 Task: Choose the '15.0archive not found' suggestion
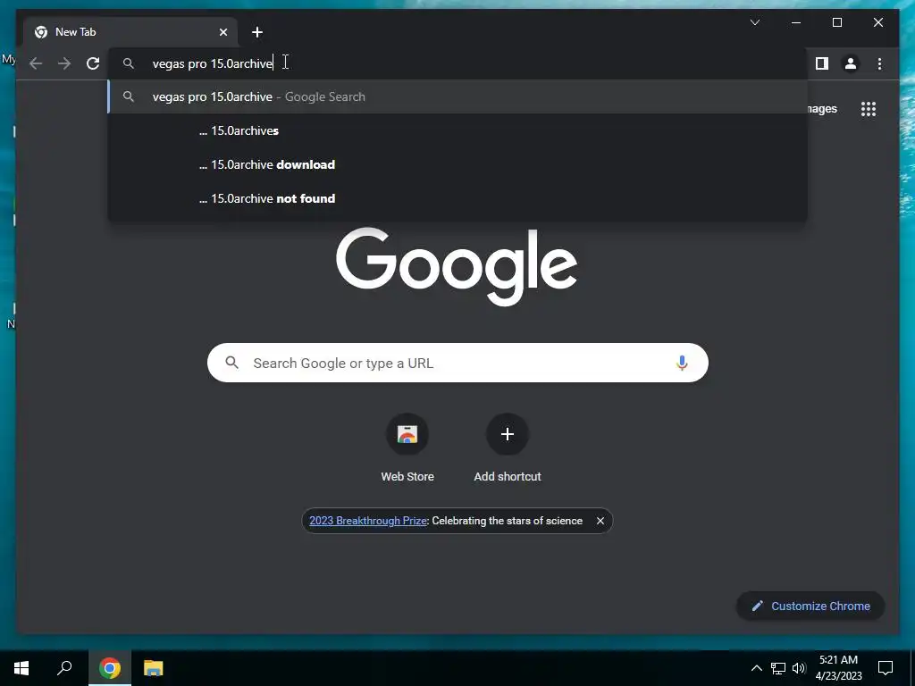point(458,198)
